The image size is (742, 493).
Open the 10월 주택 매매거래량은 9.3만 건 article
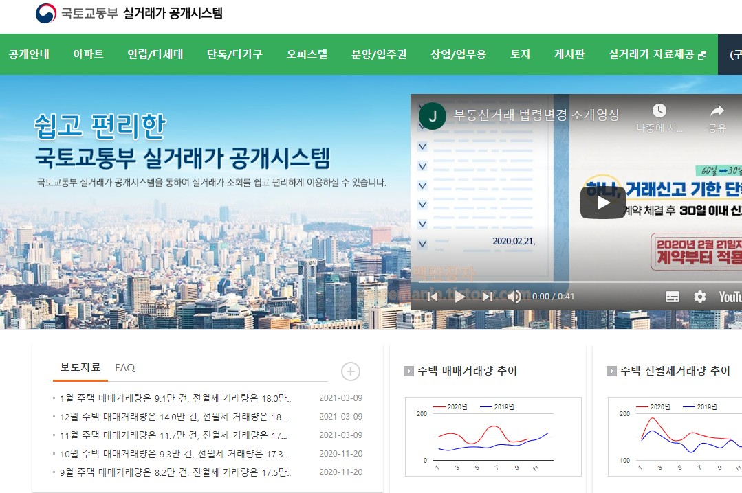pyautogui.click(x=173, y=454)
